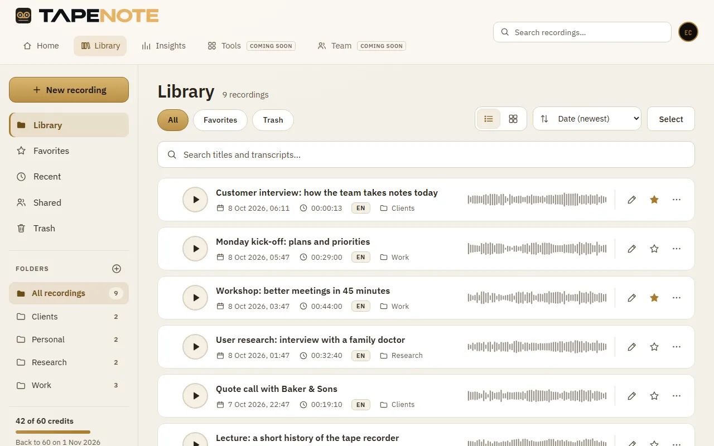Open more options for Customer interview row
Viewport: 714px width, 446px height.
677,200
